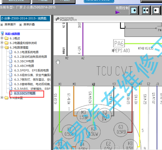The width and height of the screenshot is (162, 150).
Task: Click the 菜单展开 list icon
Action: click(x=2, y=25)
